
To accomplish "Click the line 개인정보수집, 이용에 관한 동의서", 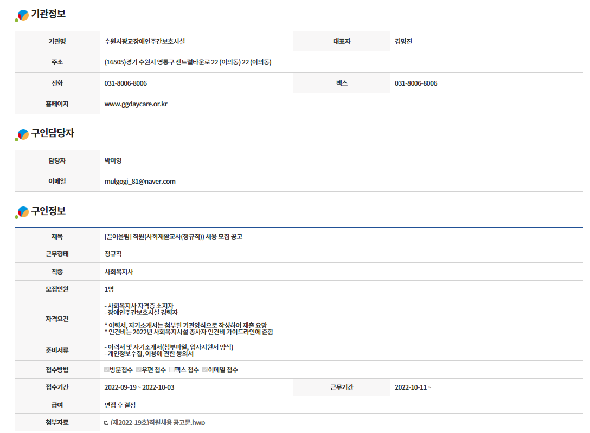I will (149, 354).
